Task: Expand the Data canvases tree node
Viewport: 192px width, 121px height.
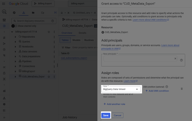Action: pyautogui.click(x=16, y=51)
